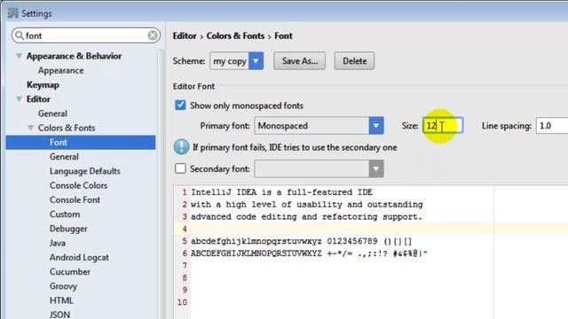The width and height of the screenshot is (568, 319).
Task: Select Appearance in the settings tree
Action: point(61,71)
